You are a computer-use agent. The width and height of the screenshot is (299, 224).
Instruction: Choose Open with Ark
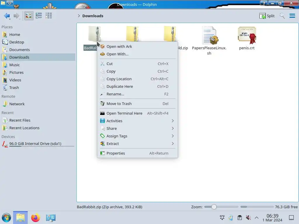137,46
